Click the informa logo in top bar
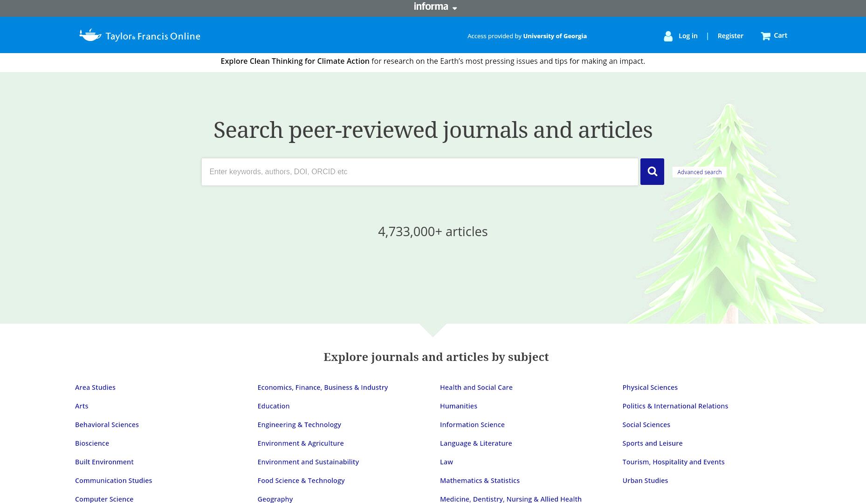 (x=431, y=7)
